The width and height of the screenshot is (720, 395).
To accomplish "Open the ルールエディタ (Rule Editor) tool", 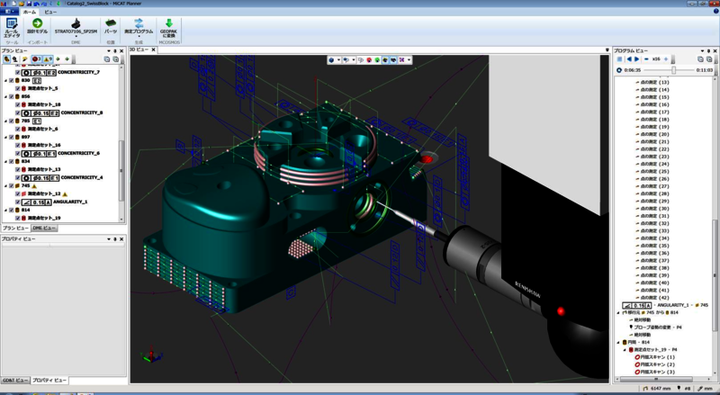I will click(12, 28).
